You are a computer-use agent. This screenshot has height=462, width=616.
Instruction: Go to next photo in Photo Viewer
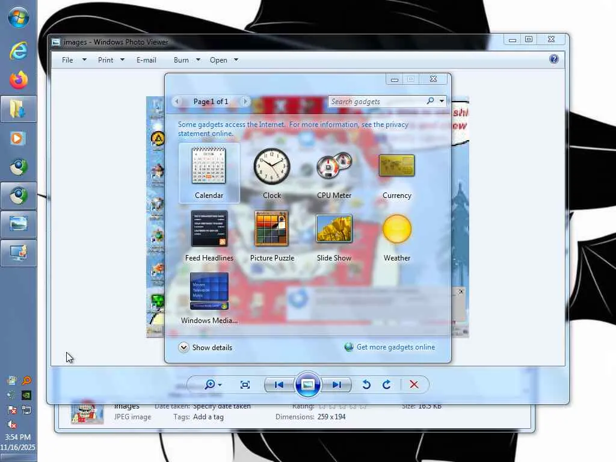pyautogui.click(x=336, y=384)
